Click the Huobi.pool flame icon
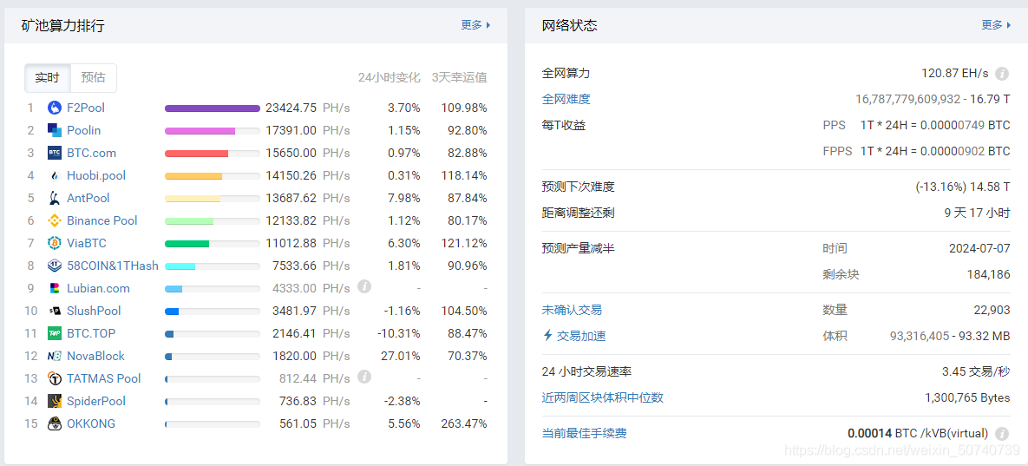 [x=55, y=175]
